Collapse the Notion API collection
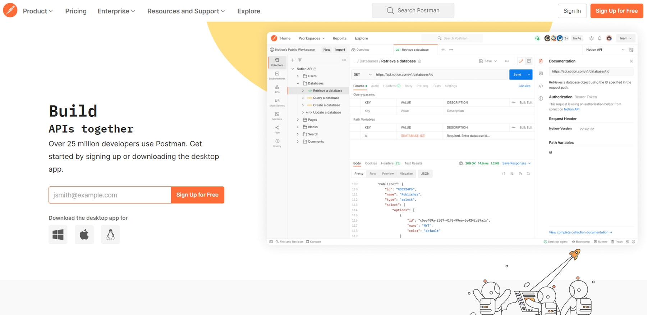The width and height of the screenshot is (647, 315). (293, 69)
